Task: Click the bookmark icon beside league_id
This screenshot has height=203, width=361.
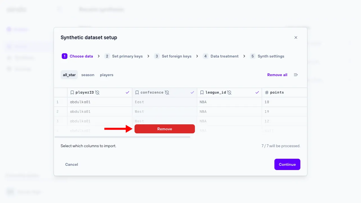Action: point(202,92)
